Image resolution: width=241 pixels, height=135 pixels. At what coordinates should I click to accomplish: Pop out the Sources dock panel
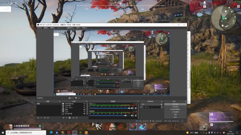click(87, 101)
